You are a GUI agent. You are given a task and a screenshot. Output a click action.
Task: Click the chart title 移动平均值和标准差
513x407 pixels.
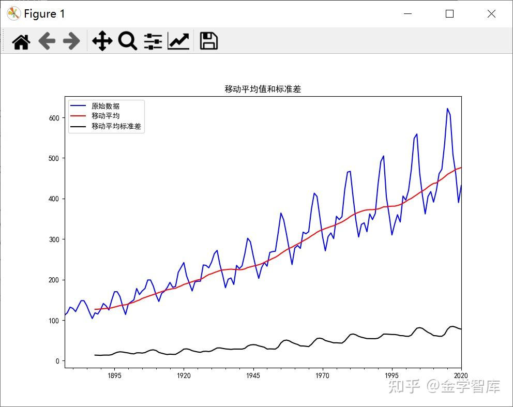(x=263, y=89)
